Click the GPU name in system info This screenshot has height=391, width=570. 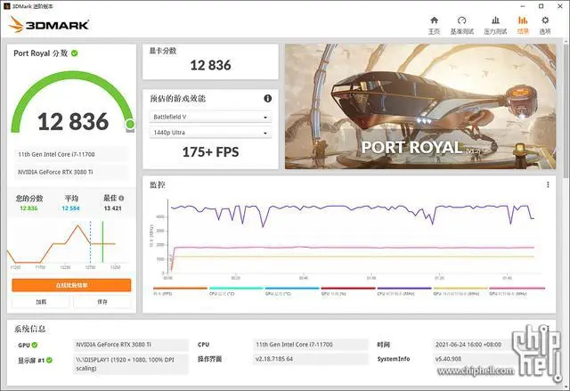tap(131, 345)
